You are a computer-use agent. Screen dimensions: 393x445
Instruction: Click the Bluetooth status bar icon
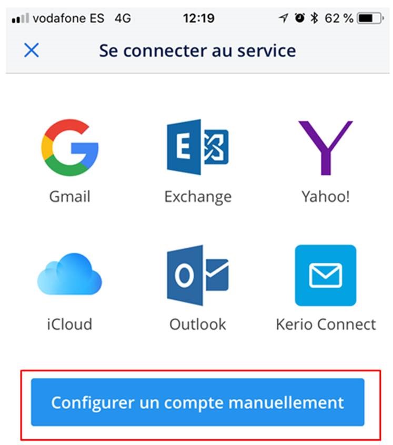click(314, 18)
